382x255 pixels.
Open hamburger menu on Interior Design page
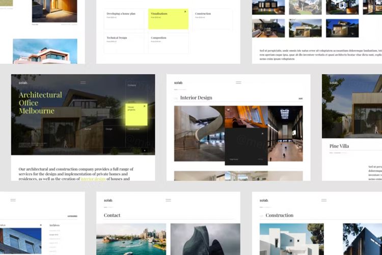[238, 83]
